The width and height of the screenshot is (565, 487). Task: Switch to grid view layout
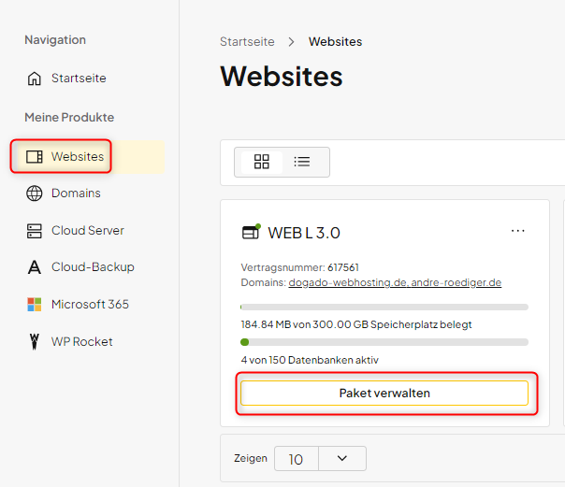[262, 162]
